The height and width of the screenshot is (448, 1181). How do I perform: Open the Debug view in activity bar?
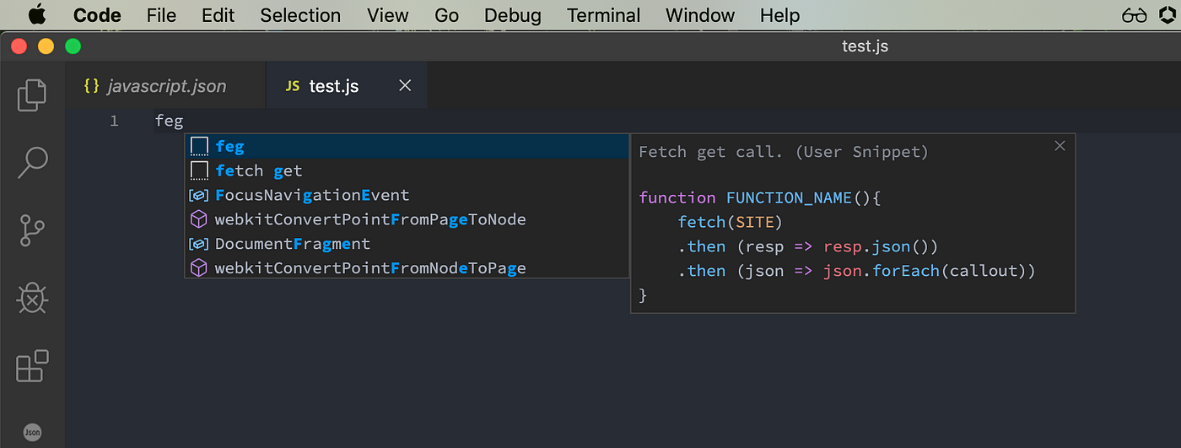(x=32, y=298)
